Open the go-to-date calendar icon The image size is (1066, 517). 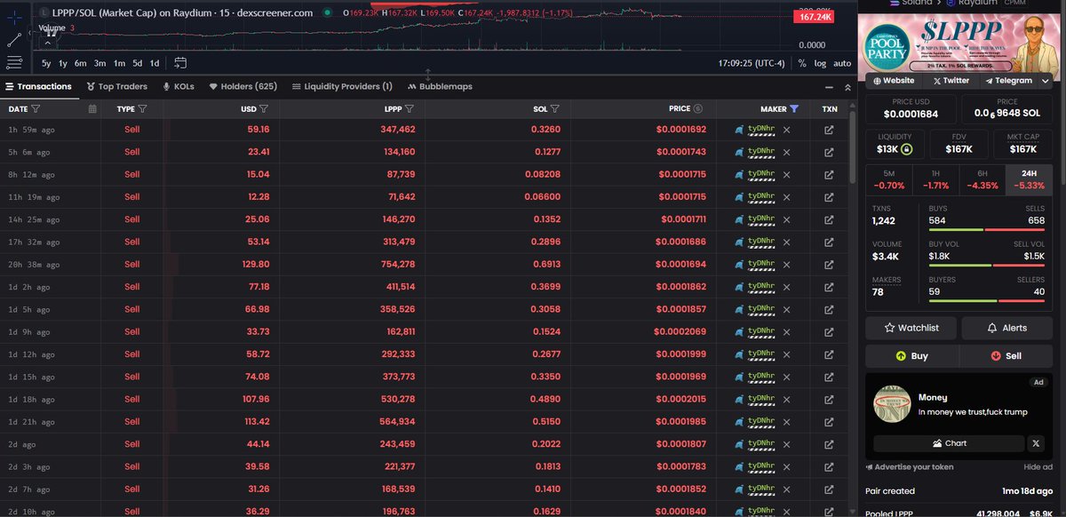point(180,63)
